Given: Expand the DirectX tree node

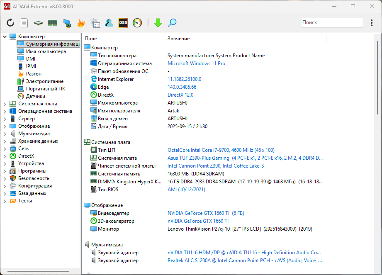Looking at the screenshot, I should [x=5, y=156].
